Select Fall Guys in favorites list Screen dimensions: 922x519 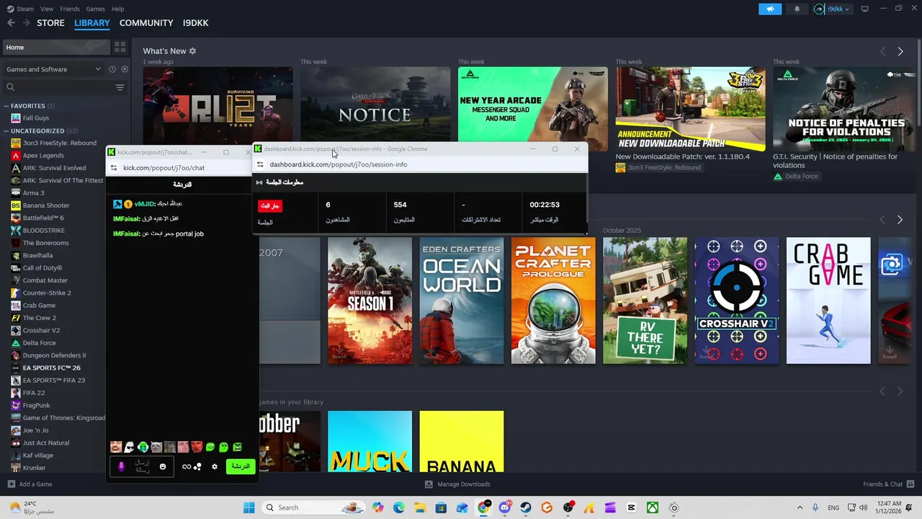[x=35, y=118]
